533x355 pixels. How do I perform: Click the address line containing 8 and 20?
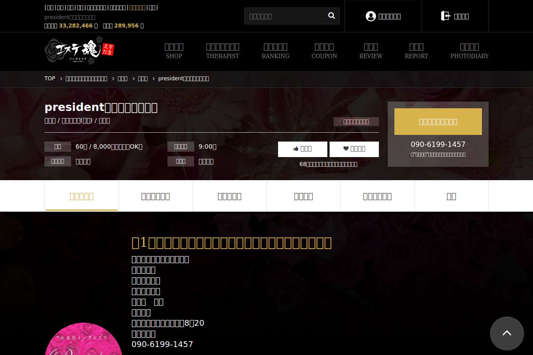(168, 323)
